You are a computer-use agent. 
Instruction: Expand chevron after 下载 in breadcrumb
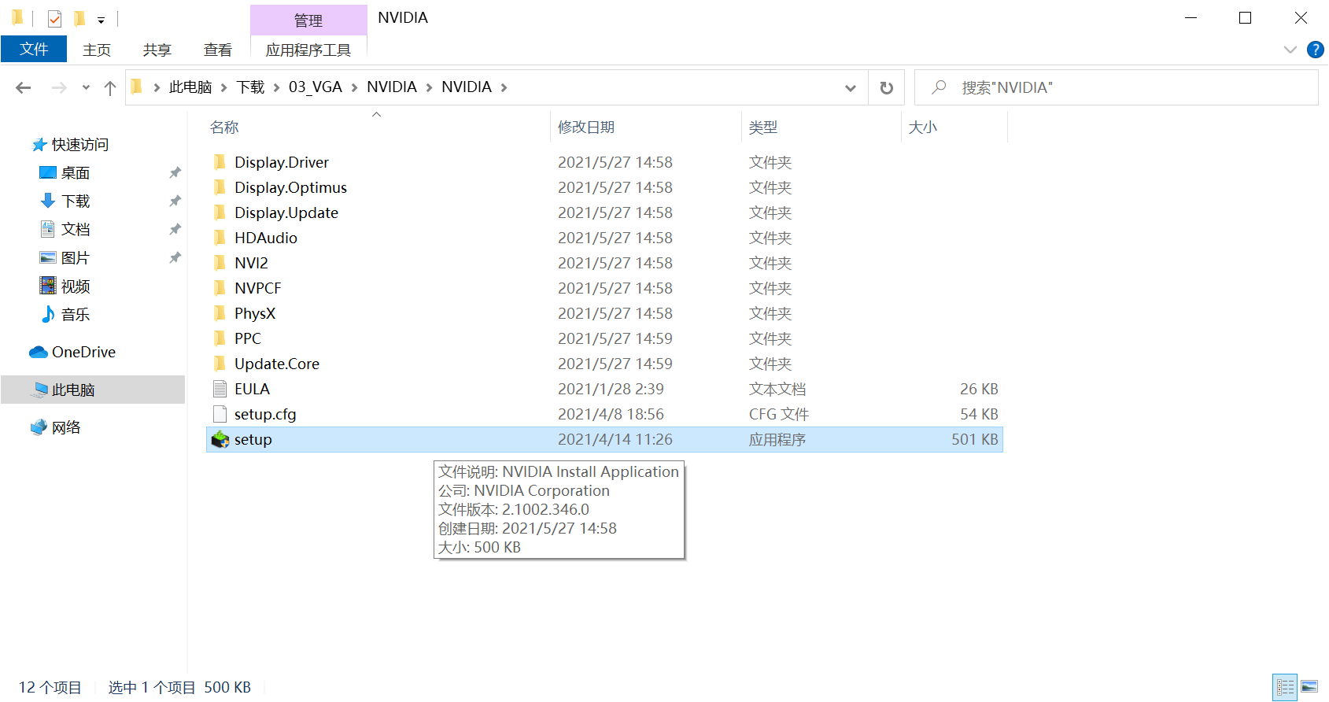[276, 87]
